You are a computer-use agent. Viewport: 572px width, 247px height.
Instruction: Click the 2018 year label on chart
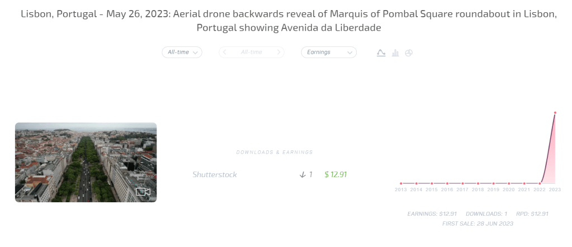click(478, 190)
